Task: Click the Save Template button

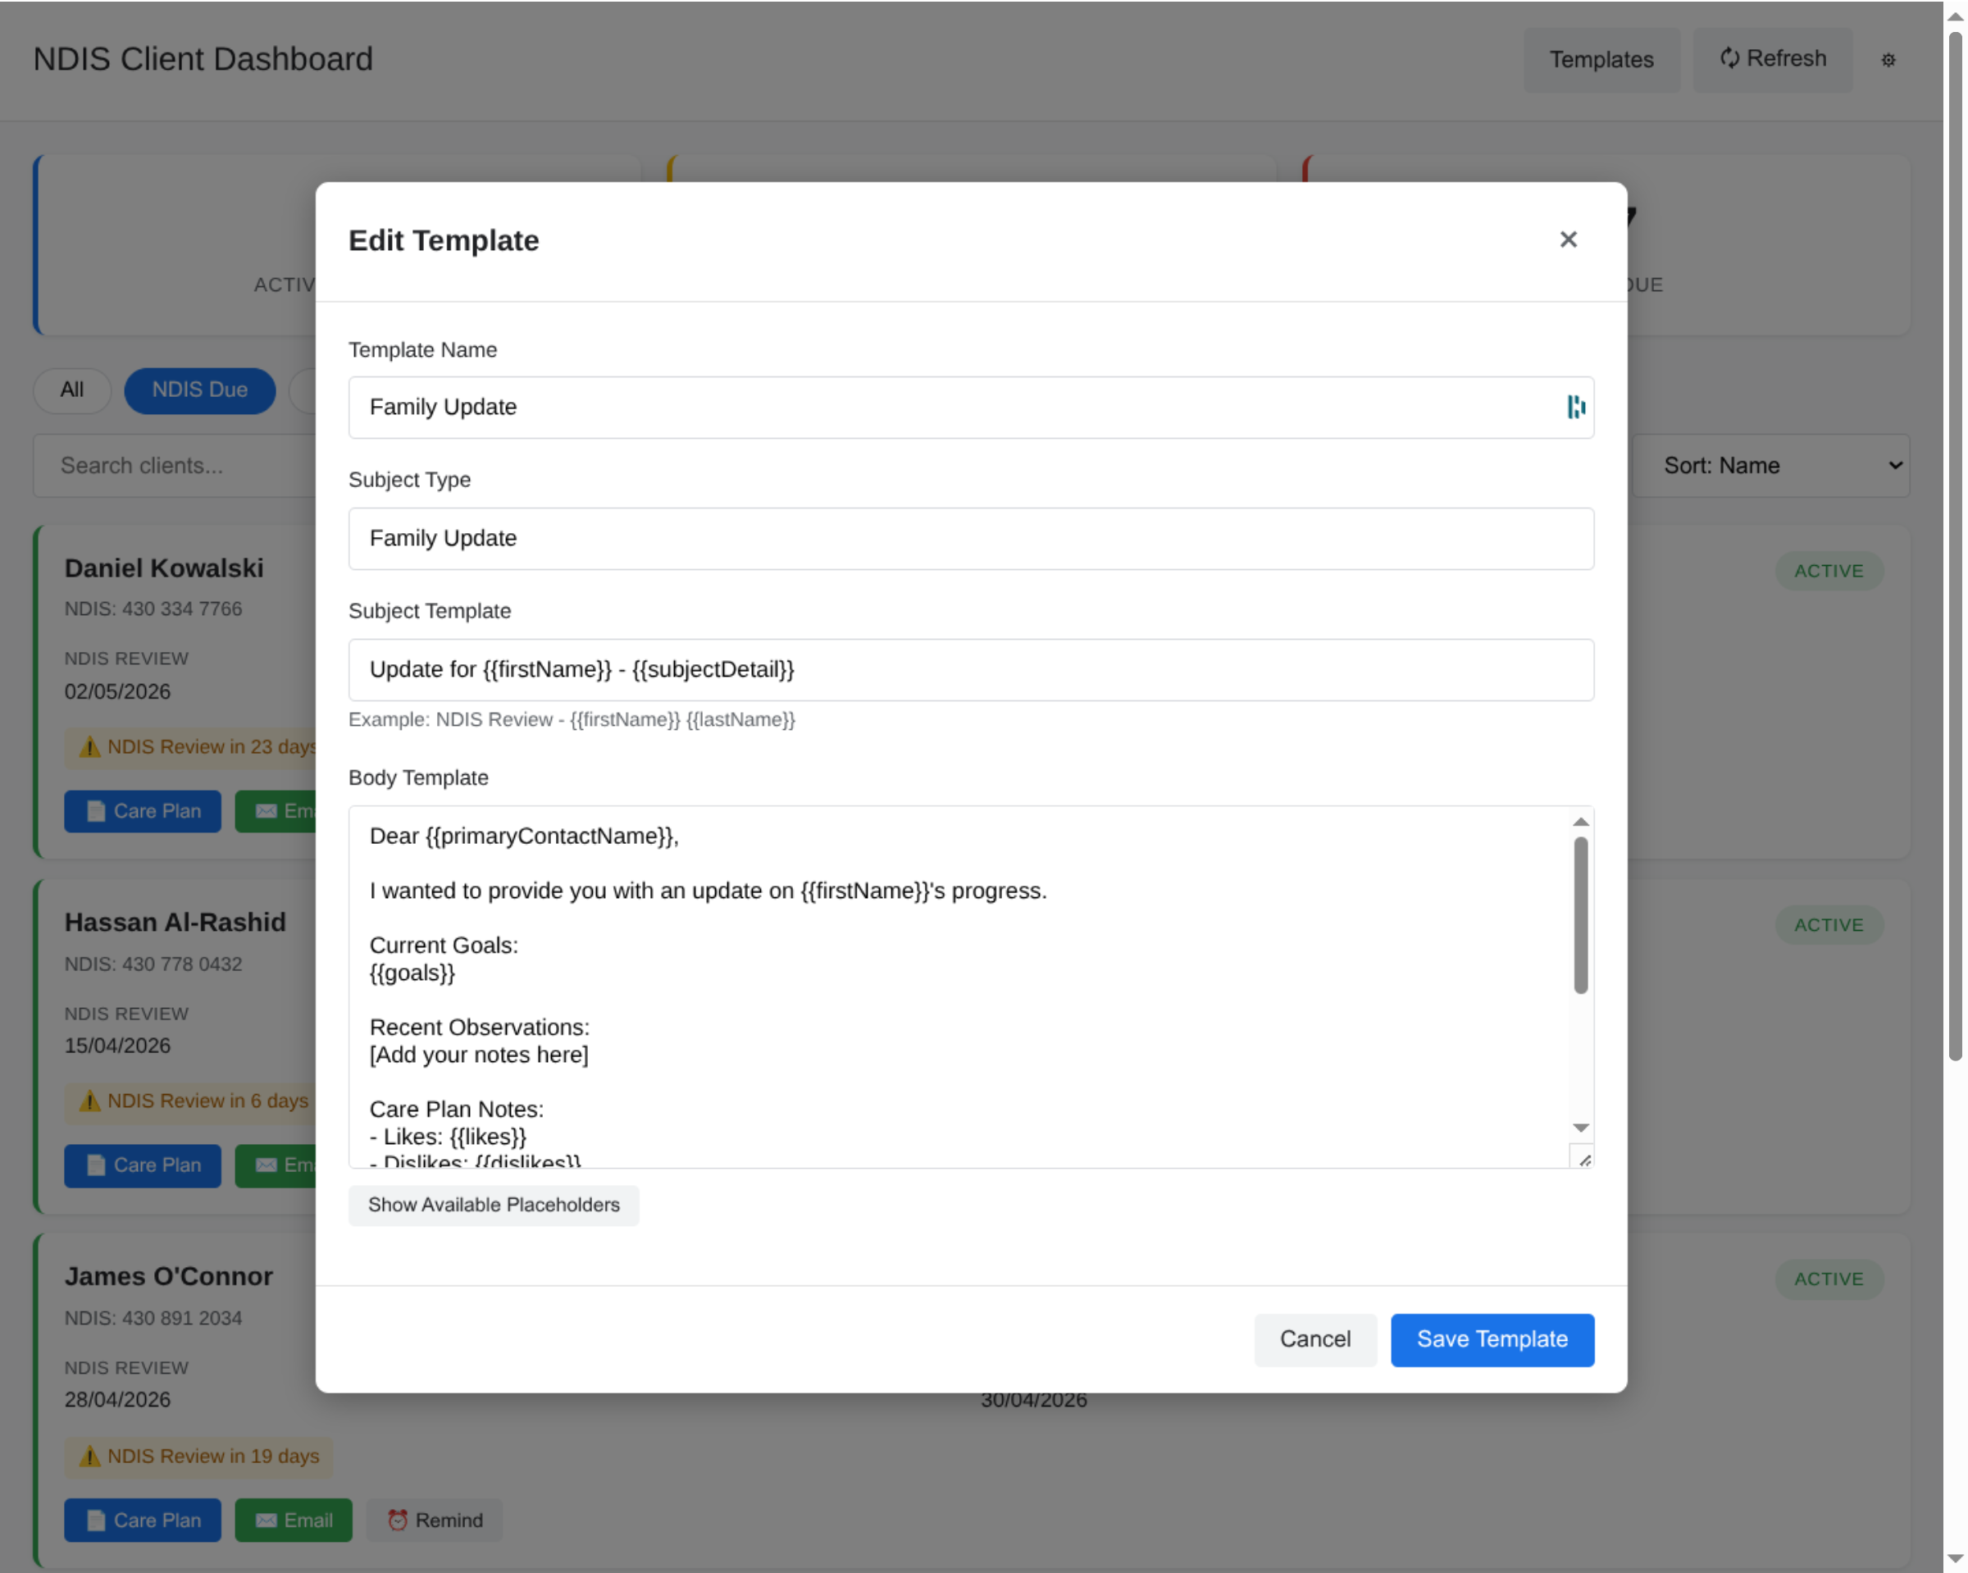Action: coord(1491,1338)
